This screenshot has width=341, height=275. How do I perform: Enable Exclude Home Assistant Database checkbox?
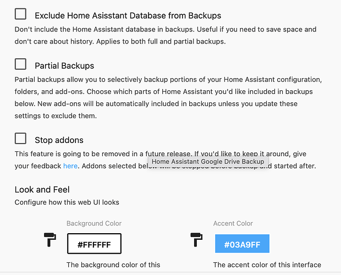20,14
